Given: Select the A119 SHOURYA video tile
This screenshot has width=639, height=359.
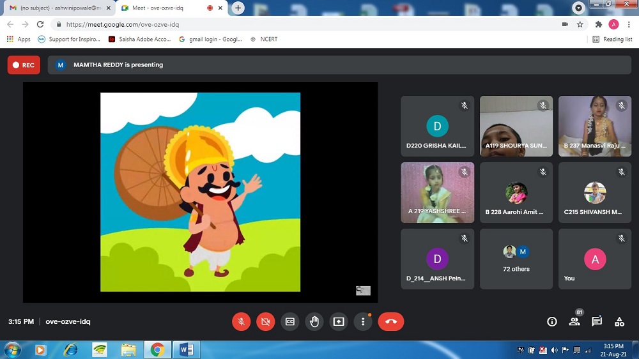Looking at the screenshot, I should pyautogui.click(x=516, y=126).
